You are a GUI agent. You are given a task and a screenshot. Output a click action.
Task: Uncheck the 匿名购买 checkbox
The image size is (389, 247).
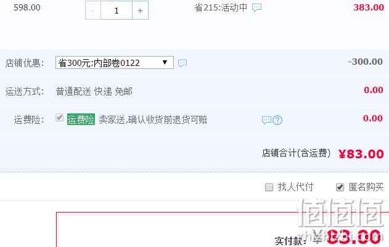(340, 187)
